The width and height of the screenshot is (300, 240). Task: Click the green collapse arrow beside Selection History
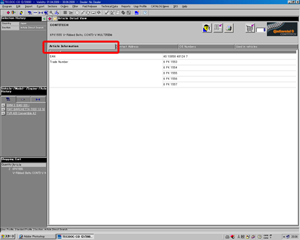[x=44, y=19]
